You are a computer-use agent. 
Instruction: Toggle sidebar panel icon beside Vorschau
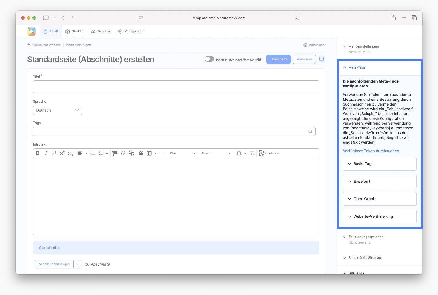(321, 59)
